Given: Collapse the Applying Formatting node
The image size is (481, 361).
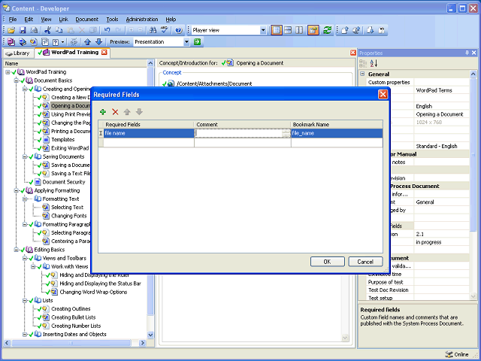Looking at the screenshot, I should click(16, 190).
